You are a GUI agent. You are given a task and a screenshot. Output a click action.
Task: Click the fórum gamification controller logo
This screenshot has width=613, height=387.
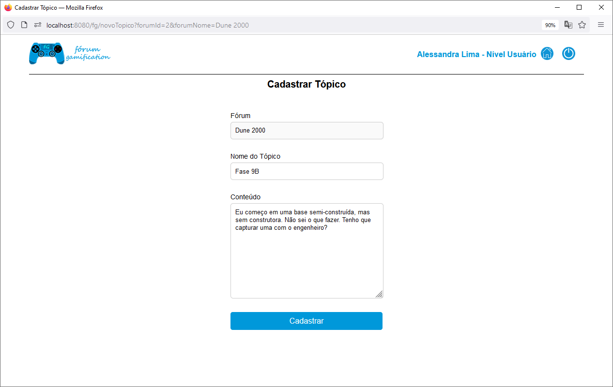[70, 53]
